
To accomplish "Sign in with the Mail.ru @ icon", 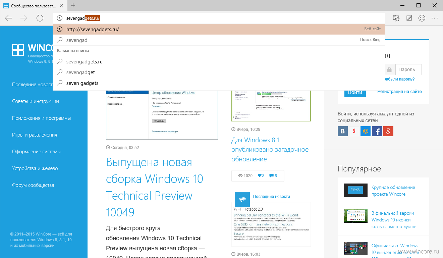I will pyautogui.click(x=366, y=131).
